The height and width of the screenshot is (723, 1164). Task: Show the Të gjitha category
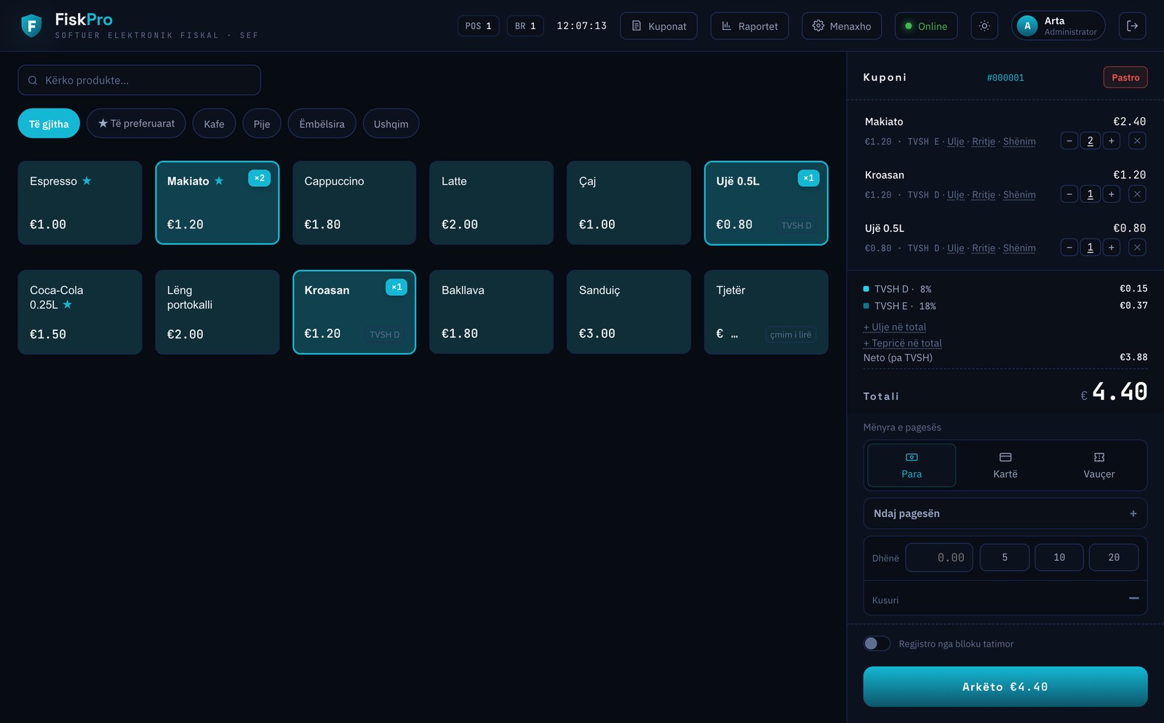[49, 124]
